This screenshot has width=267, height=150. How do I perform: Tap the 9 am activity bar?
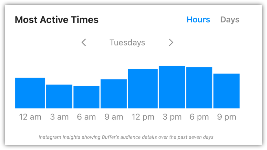pos(114,94)
